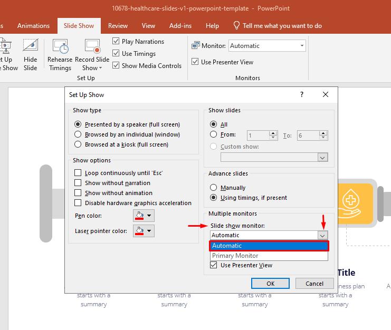Click OK in Set Up Show
The height and width of the screenshot is (330, 391).
tap(270, 284)
